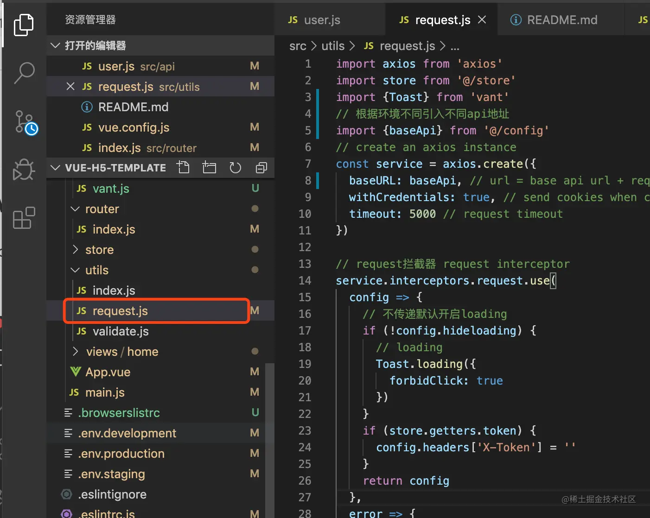Click the utils breadcrumb segment
Screen dimensions: 650x518
(333, 46)
